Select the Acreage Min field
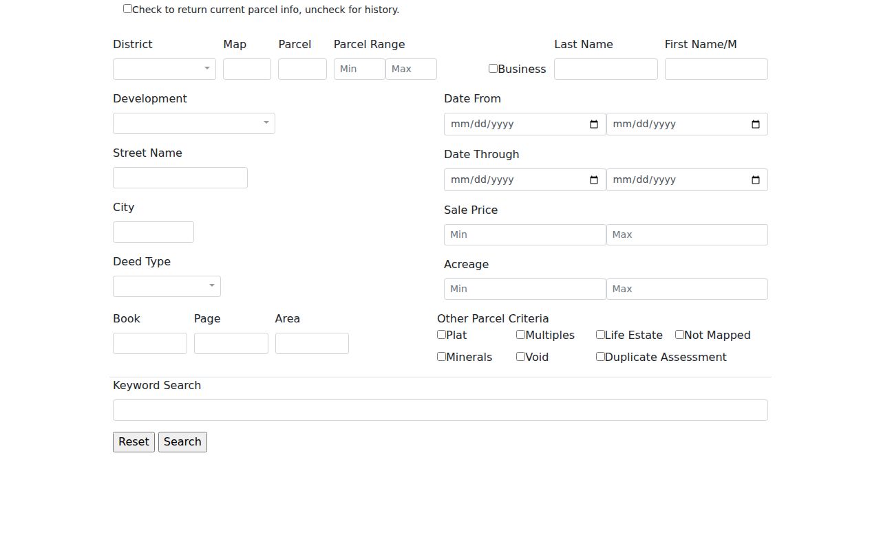 click(525, 289)
